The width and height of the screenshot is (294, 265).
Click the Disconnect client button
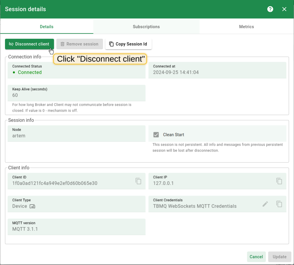pos(29,43)
